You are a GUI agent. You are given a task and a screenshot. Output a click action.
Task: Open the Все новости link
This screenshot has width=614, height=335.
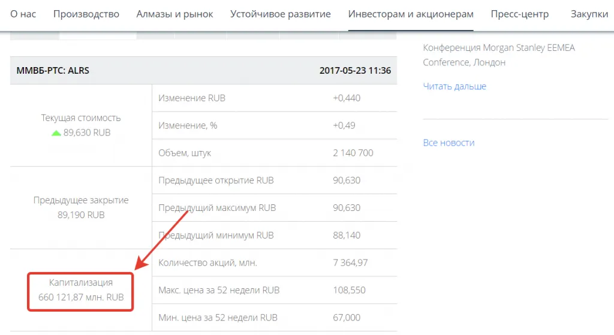pyautogui.click(x=449, y=143)
